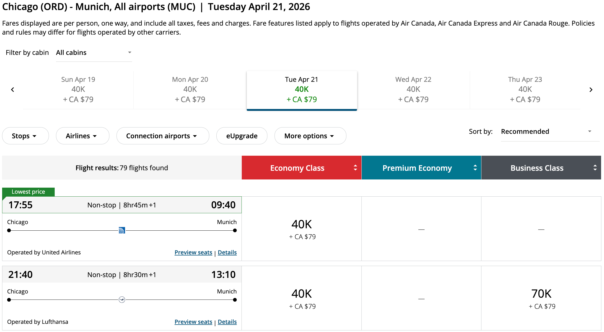Click the previous dates left arrow
Image resolution: width=604 pixels, height=332 pixels.
click(12, 90)
